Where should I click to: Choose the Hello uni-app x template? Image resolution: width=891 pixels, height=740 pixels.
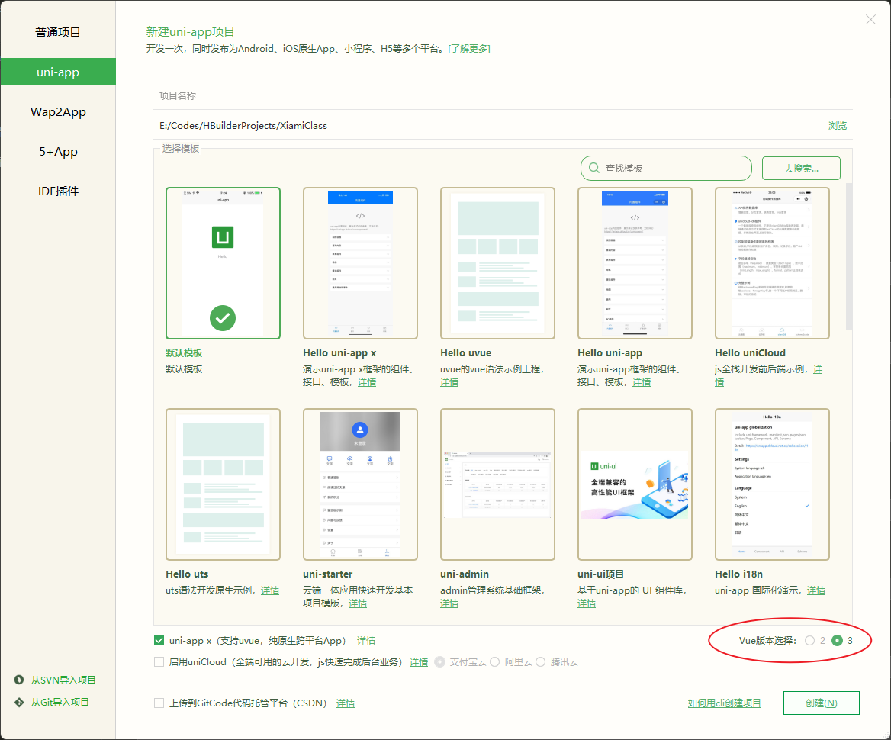(x=360, y=262)
